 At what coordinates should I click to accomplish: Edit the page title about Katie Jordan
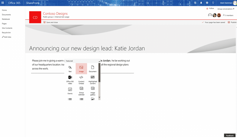point(87,48)
